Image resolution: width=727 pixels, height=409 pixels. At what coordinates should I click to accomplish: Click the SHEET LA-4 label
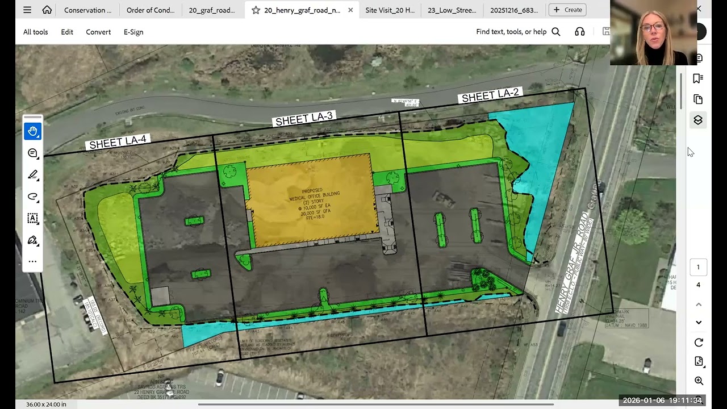point(118,142)
